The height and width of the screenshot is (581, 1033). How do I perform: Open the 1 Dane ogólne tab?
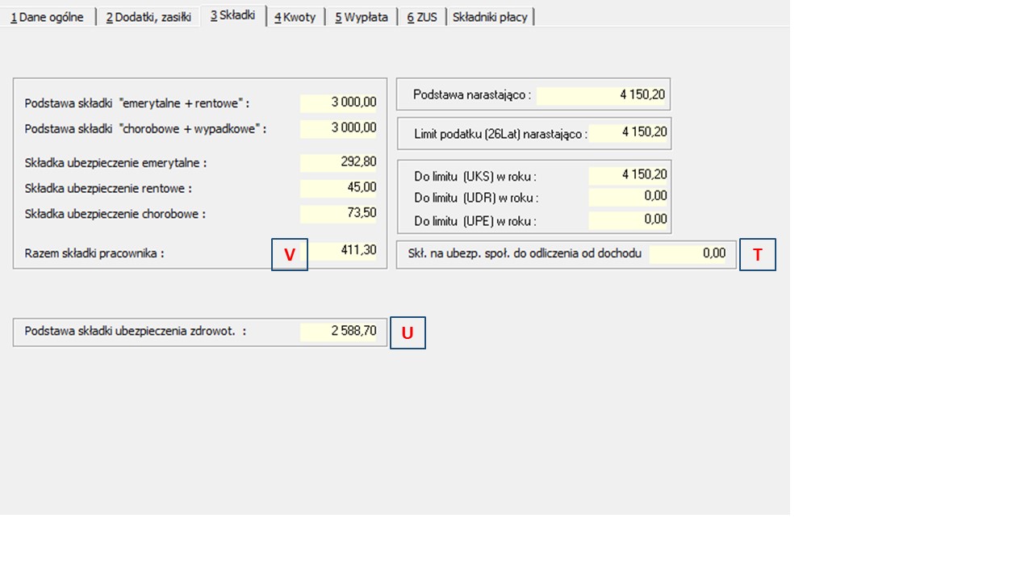(47, 17)
